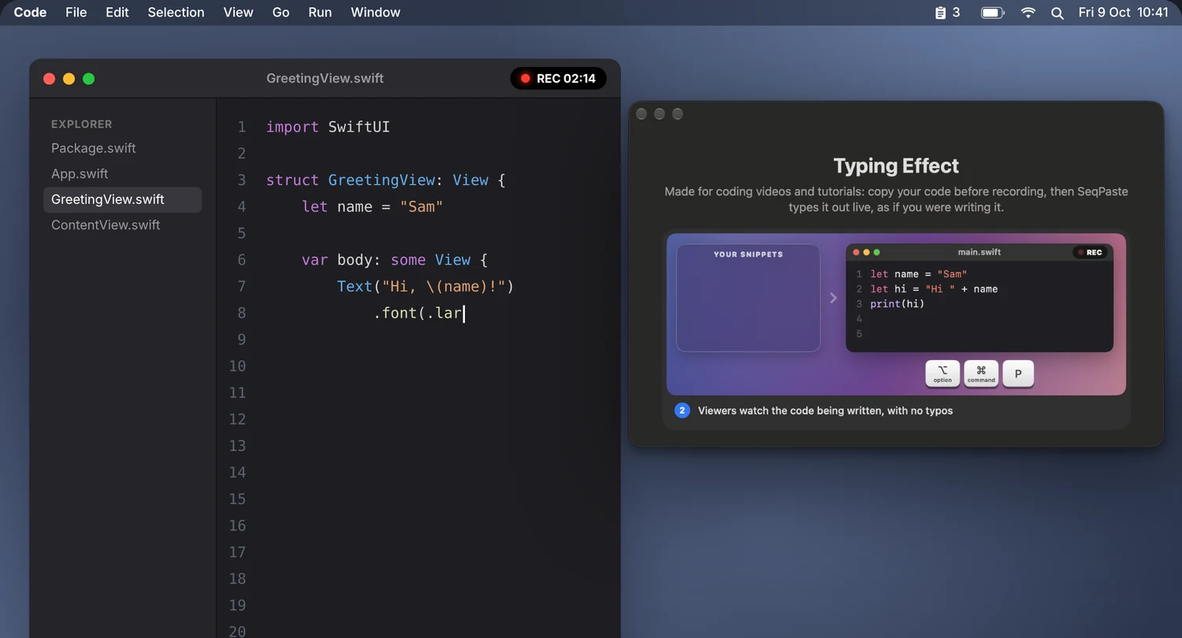Click the GreetingView.swift title in the title bar
Screen dimensions: 1182x638
pyautogui.click(x=325, y=79)
